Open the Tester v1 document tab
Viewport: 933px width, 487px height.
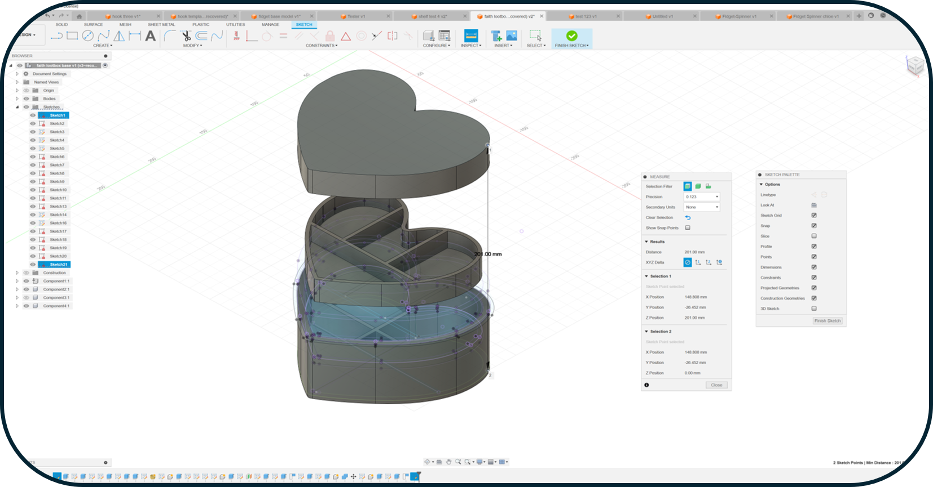point(356,16)
